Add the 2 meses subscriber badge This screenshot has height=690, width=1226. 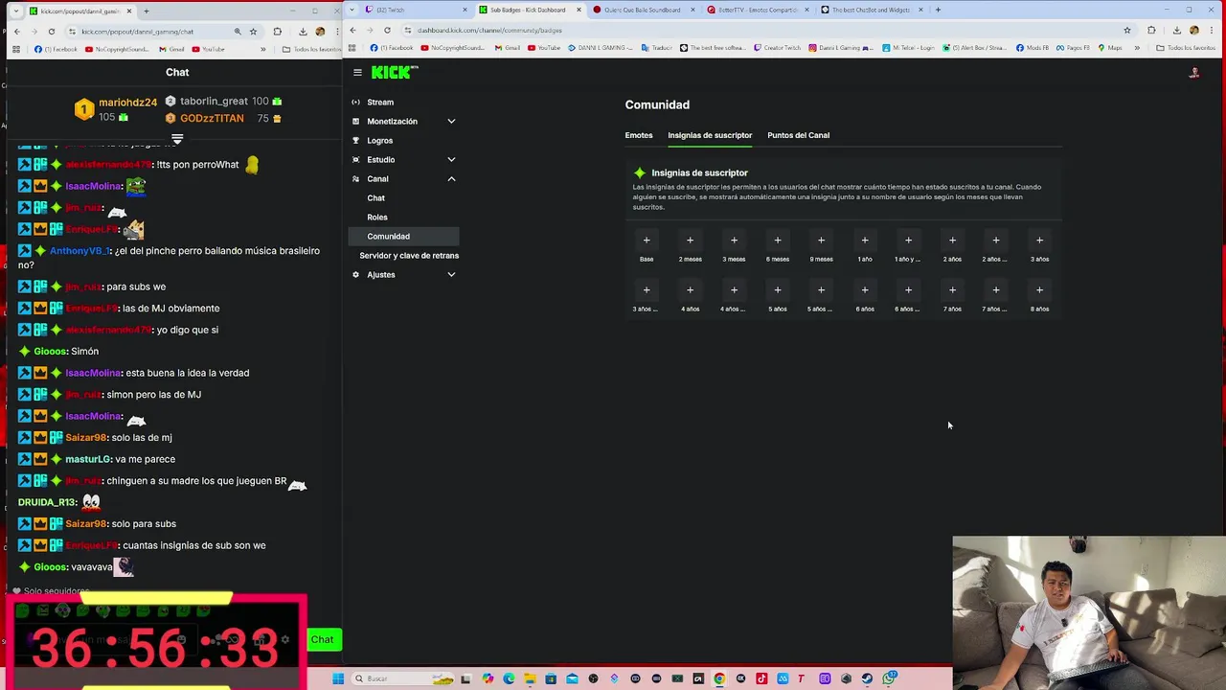coord(690,241)
